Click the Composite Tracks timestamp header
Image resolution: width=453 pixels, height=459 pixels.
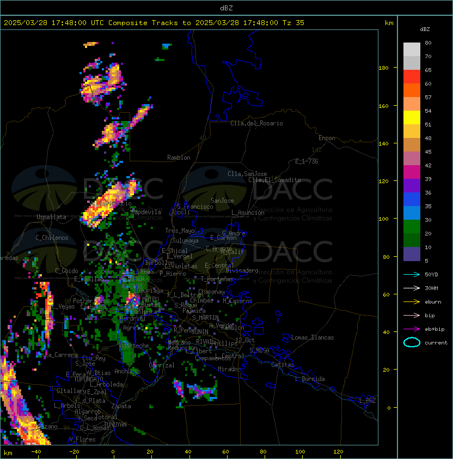(154, 23)
